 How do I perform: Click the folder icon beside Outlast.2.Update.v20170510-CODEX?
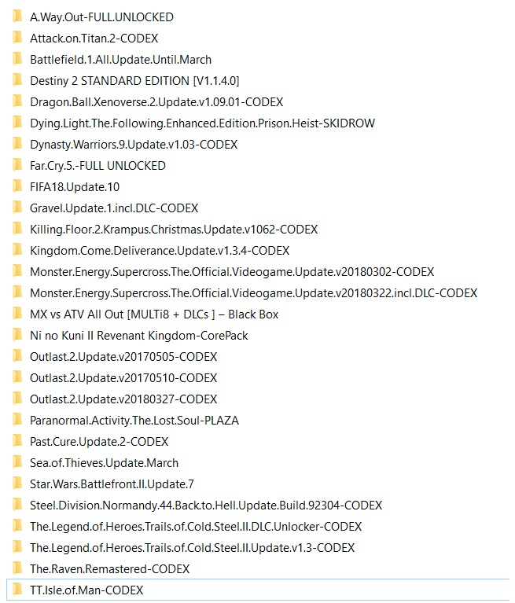pyautogui.click(x=17, y=377)
